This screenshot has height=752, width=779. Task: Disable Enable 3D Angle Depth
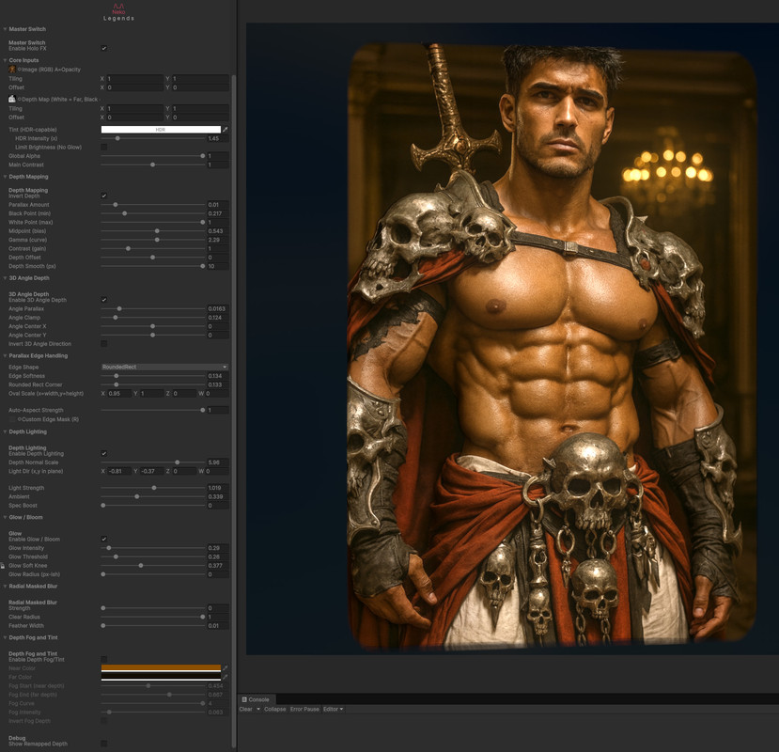pyautogui.click(x=103, y=300)
